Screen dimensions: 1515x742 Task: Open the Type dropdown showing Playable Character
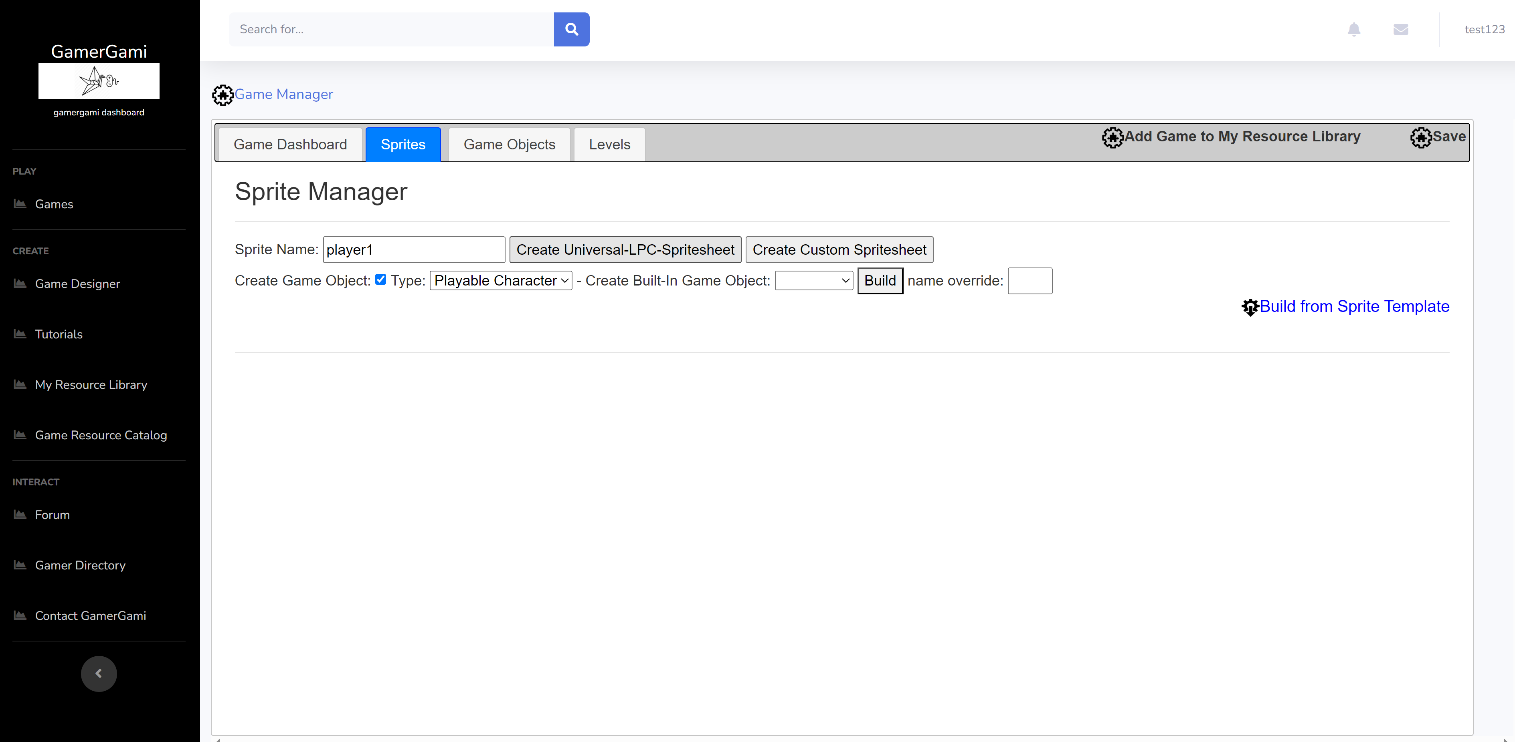tap(500, 281)
